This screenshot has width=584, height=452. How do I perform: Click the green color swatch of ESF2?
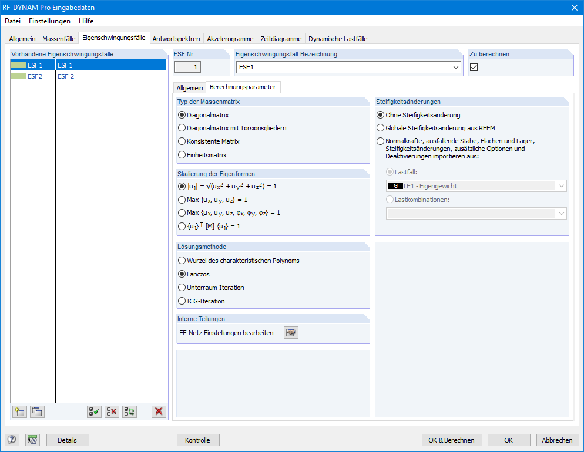click(x=18, y=76)
